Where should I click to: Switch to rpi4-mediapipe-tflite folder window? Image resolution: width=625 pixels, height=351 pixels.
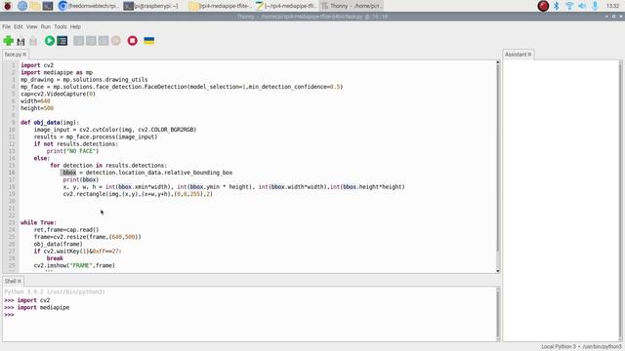(x=220, y=6)
